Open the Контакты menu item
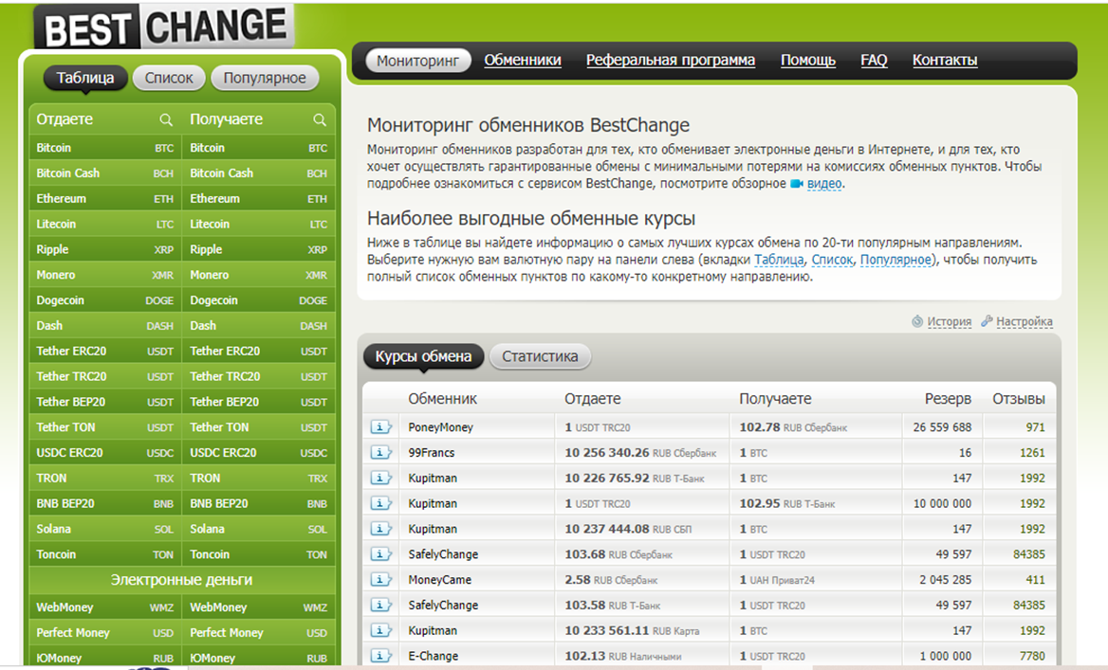This screenshot has width=1108, height=670. point(945,61)
